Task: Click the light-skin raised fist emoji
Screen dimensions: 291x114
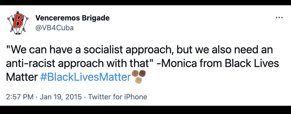Action: click(139, 80)
